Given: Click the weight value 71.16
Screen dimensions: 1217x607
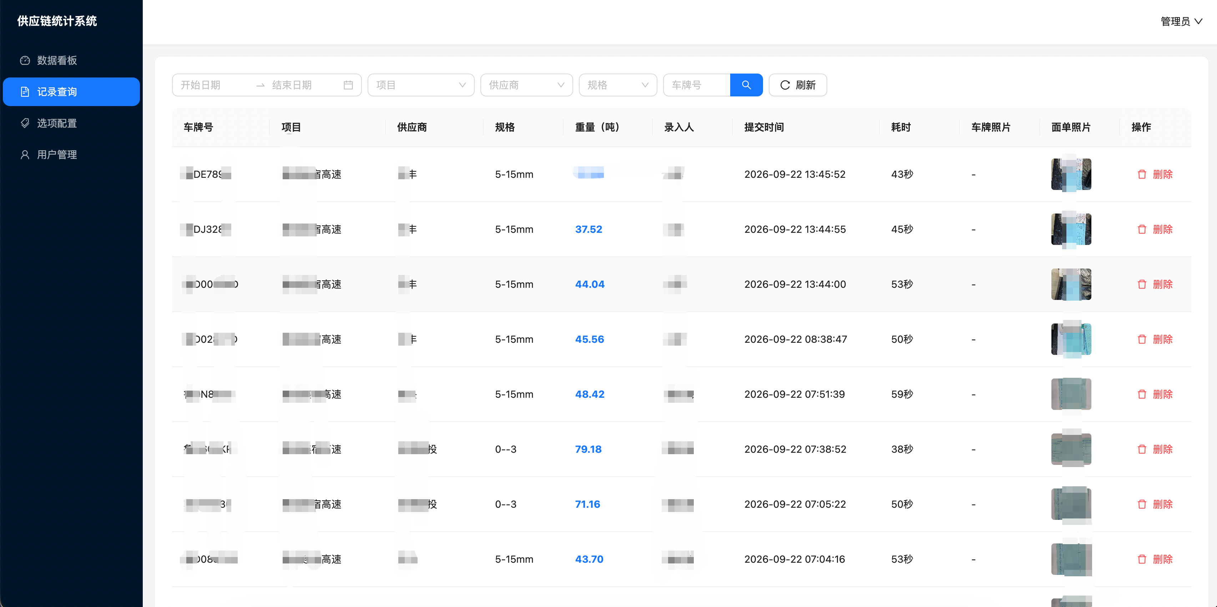Looking at the screenshot, I should tap(588, 505).
